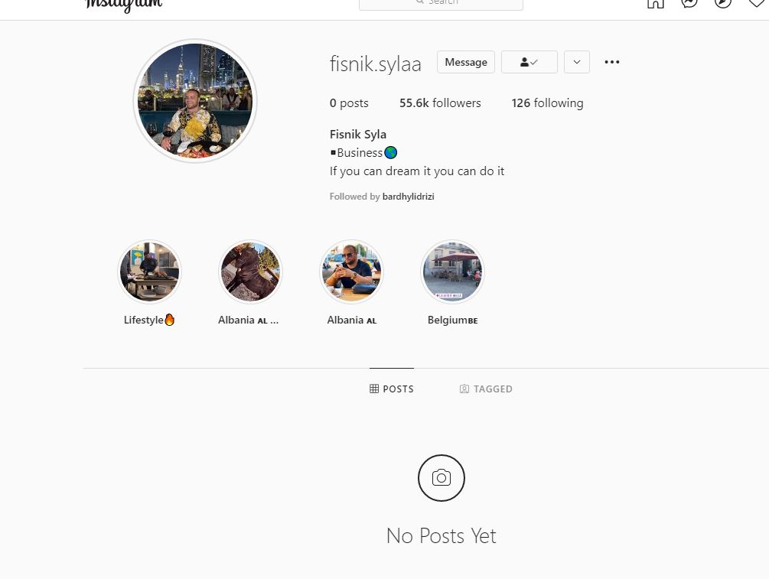Open the 126 following list

coord(547,103)
